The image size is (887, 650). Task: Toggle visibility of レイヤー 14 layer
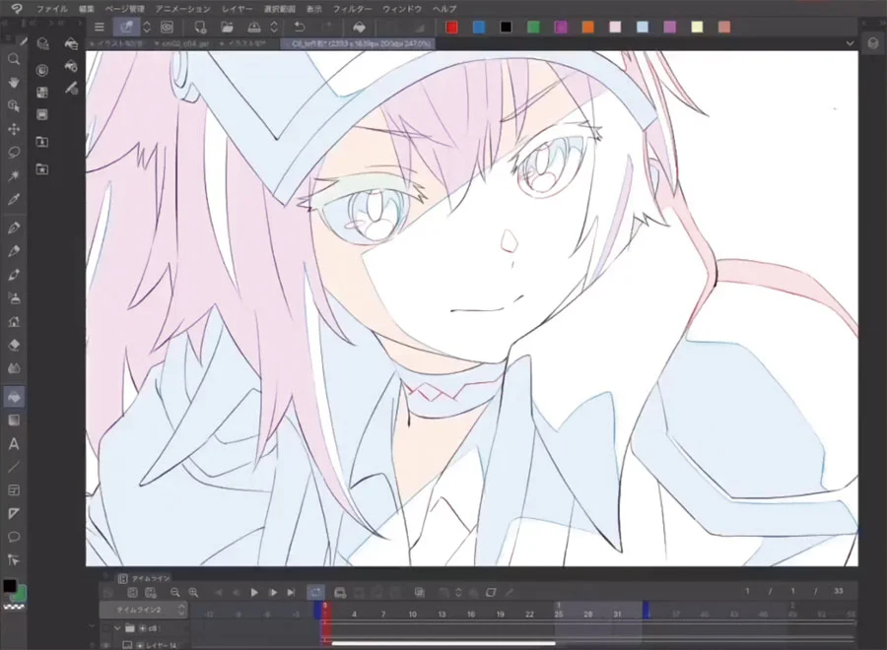pos(106,644)
